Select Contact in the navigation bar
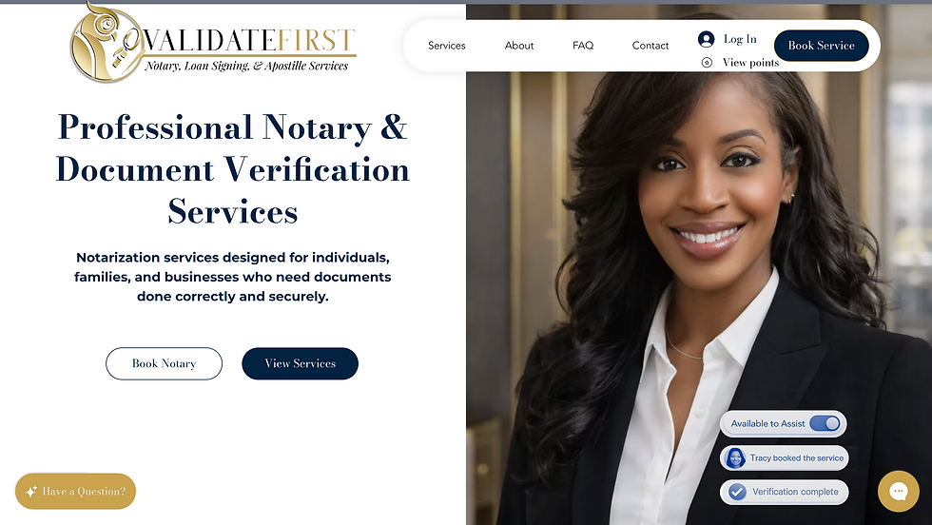This screenshot has height=525, width=932. pyautogui.click(x=650, y=46)
